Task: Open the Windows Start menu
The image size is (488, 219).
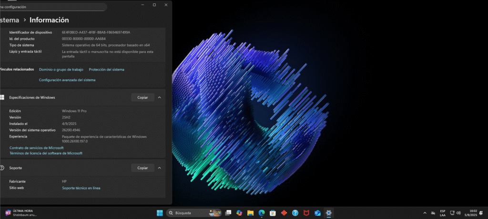Action: point(160,213)
